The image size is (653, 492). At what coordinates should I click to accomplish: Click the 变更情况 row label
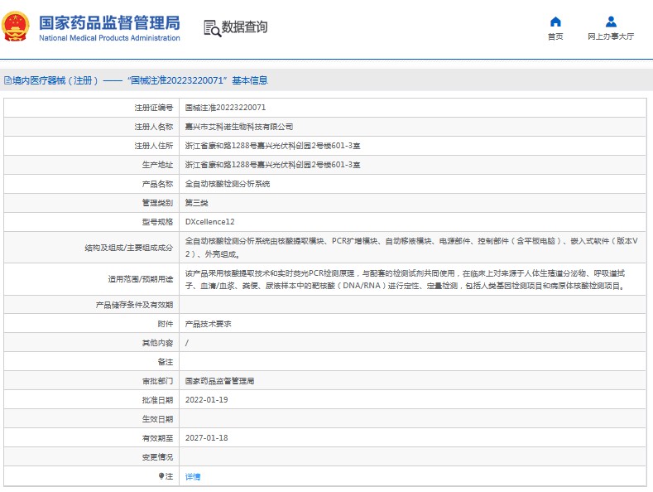pos(157,457)
